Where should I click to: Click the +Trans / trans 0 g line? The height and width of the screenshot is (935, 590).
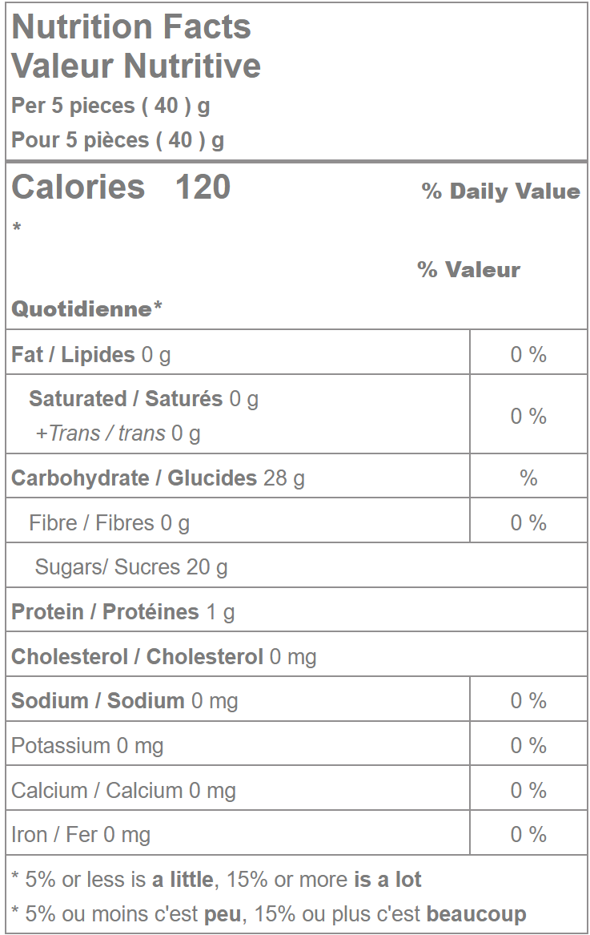tap(118, 433)
